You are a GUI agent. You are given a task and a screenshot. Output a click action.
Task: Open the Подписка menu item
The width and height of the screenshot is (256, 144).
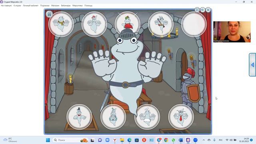pyautogui.click(x=45, y=6)
